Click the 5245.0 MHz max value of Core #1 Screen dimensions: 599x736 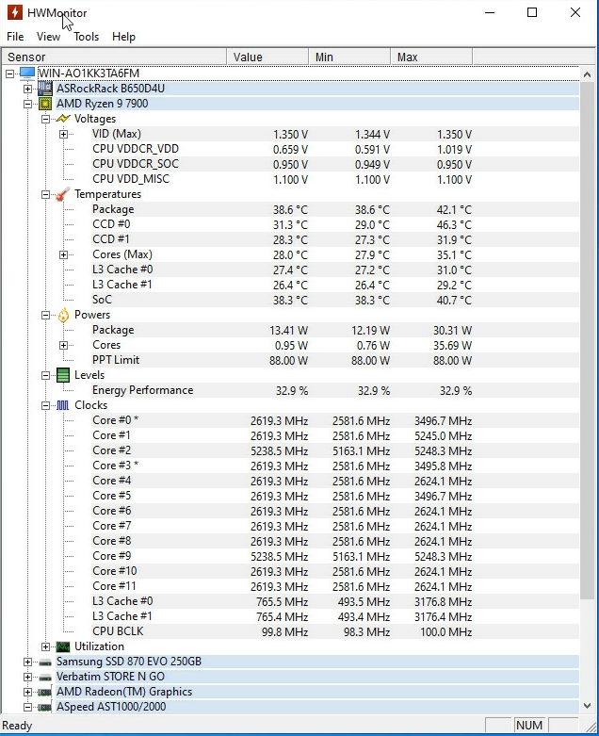click(443, 436)
